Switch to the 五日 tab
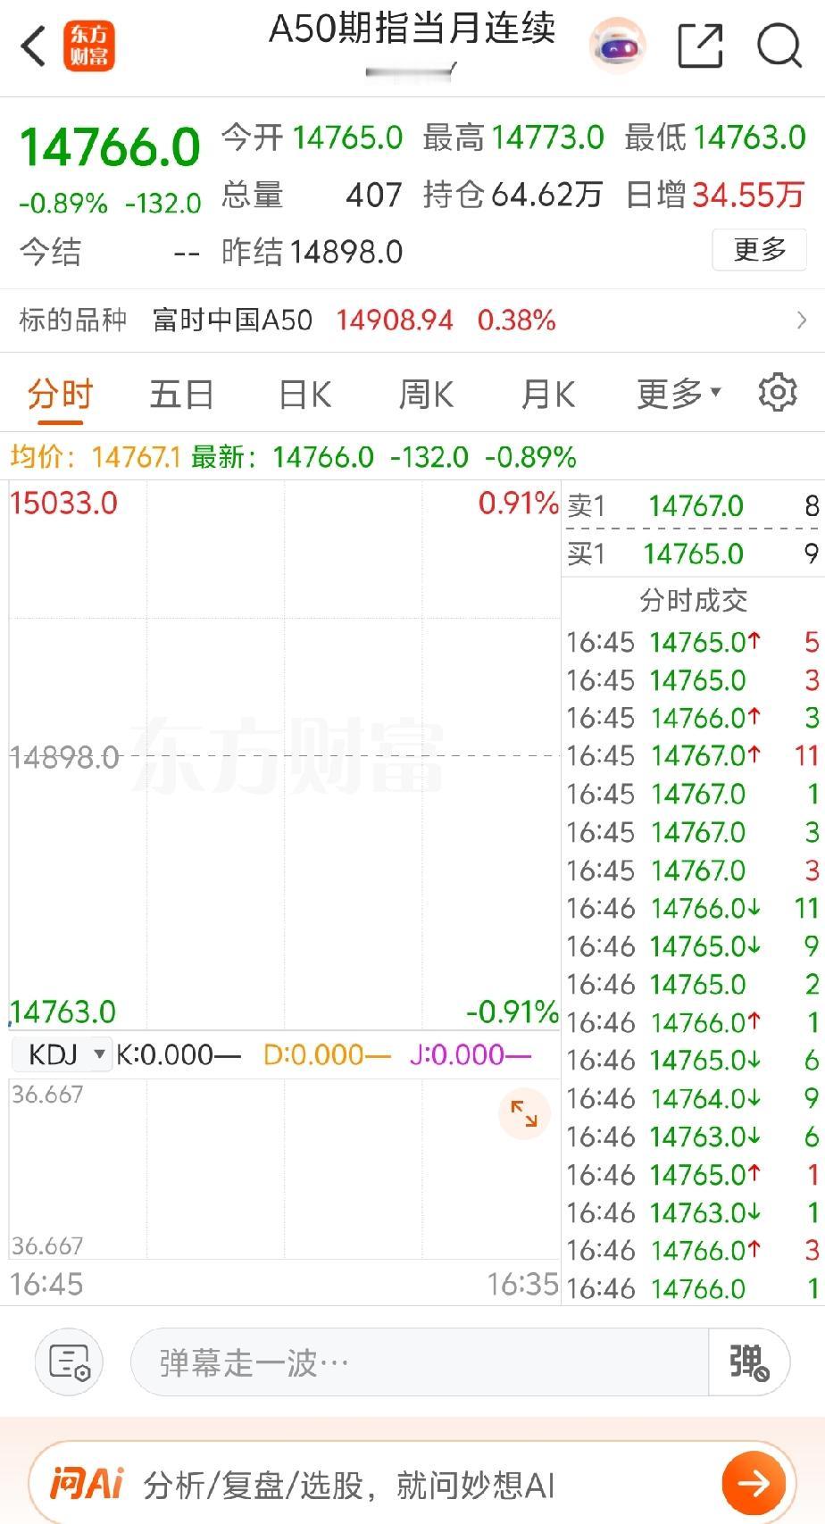 click(x=181, y=394)
